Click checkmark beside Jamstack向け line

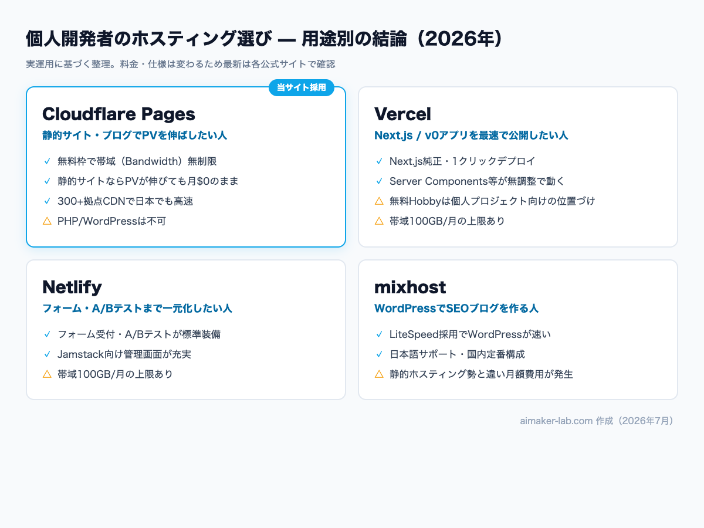(47, 354)
